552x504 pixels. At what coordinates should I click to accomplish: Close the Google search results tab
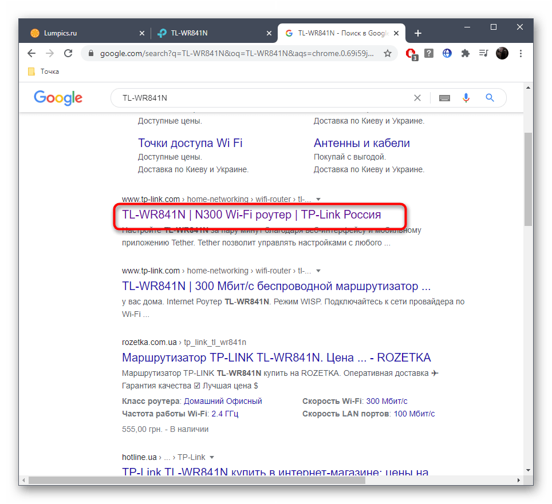[396, 33]
